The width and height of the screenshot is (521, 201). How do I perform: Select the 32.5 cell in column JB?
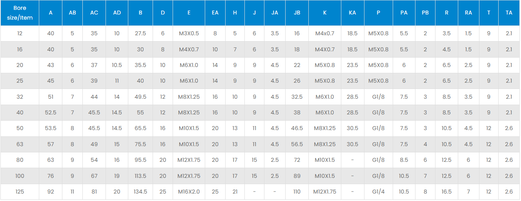(297, 97)
